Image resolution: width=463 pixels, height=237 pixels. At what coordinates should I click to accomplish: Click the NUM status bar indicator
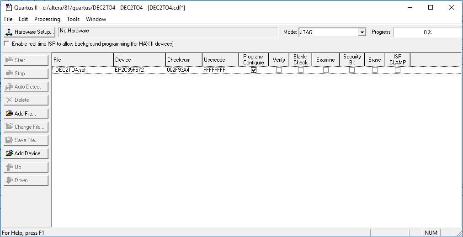click(431, 232)
